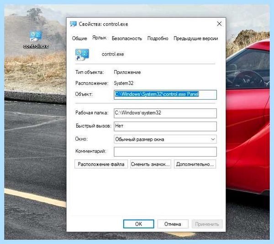Open the Ярлык tab
Screen dimensions: 274x244
[99, 38]
